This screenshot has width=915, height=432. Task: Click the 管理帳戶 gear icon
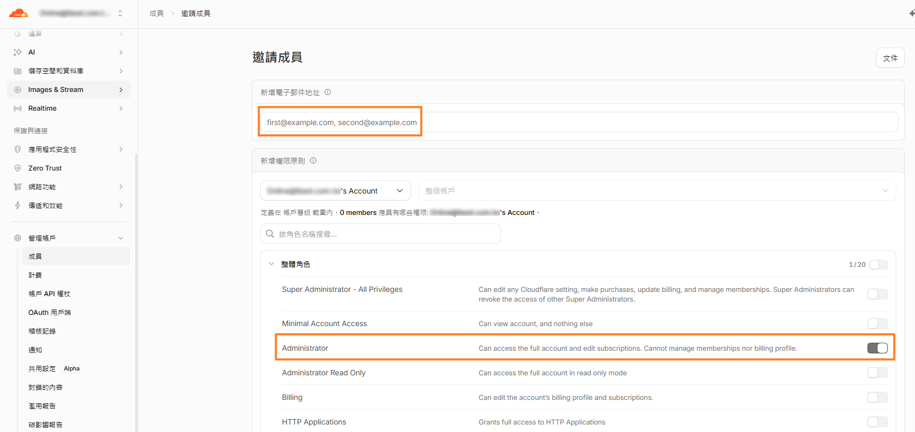[18, 238]
